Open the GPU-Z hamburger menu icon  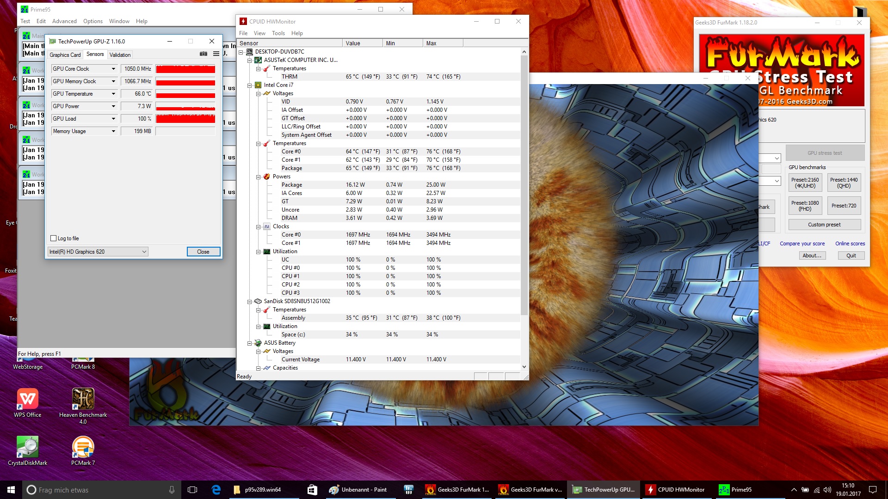point(216,54)
